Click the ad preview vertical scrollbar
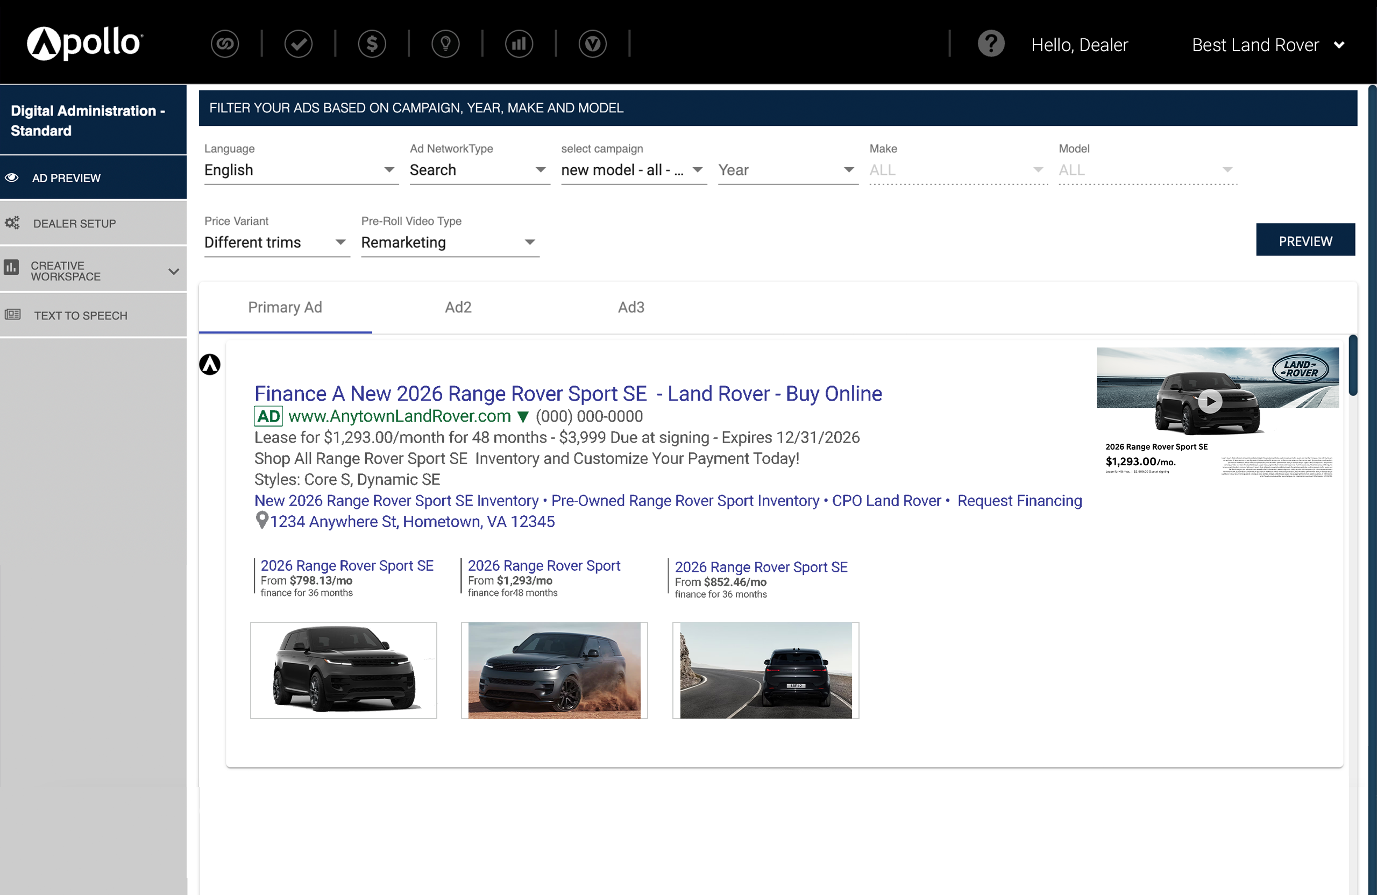The height and width of the screenshot is (895, 1377). click(1352, 366)
